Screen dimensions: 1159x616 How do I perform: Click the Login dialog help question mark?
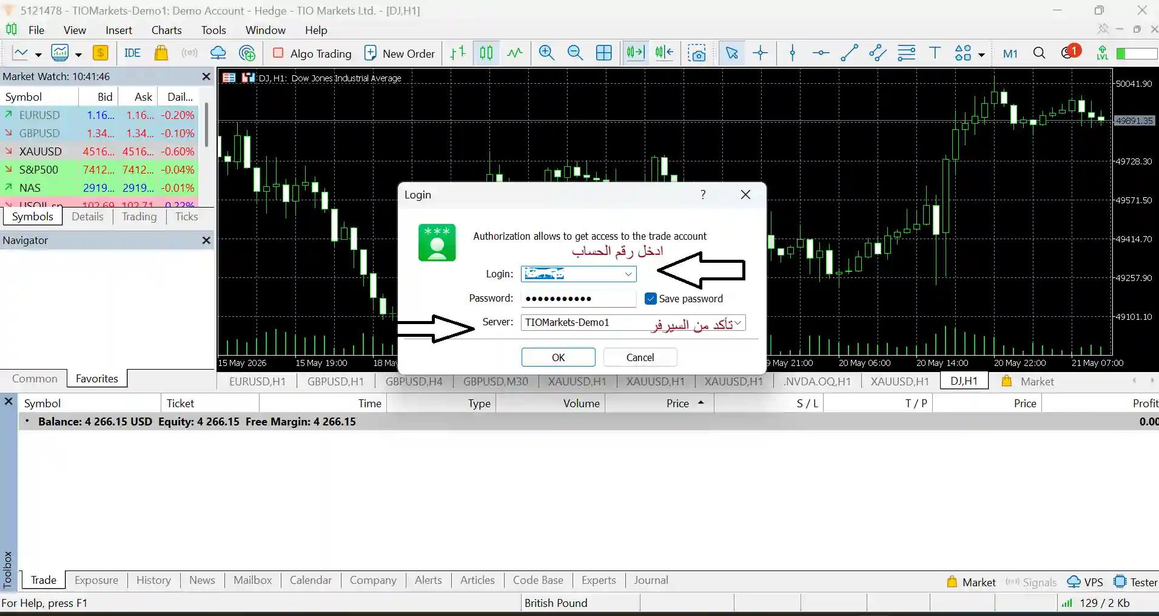tap(703, 195)
